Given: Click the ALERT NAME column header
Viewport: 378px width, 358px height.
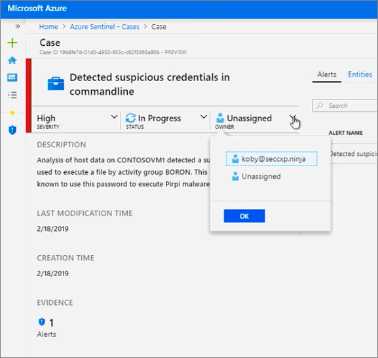Looking at the screenshot, I should 345,133.
